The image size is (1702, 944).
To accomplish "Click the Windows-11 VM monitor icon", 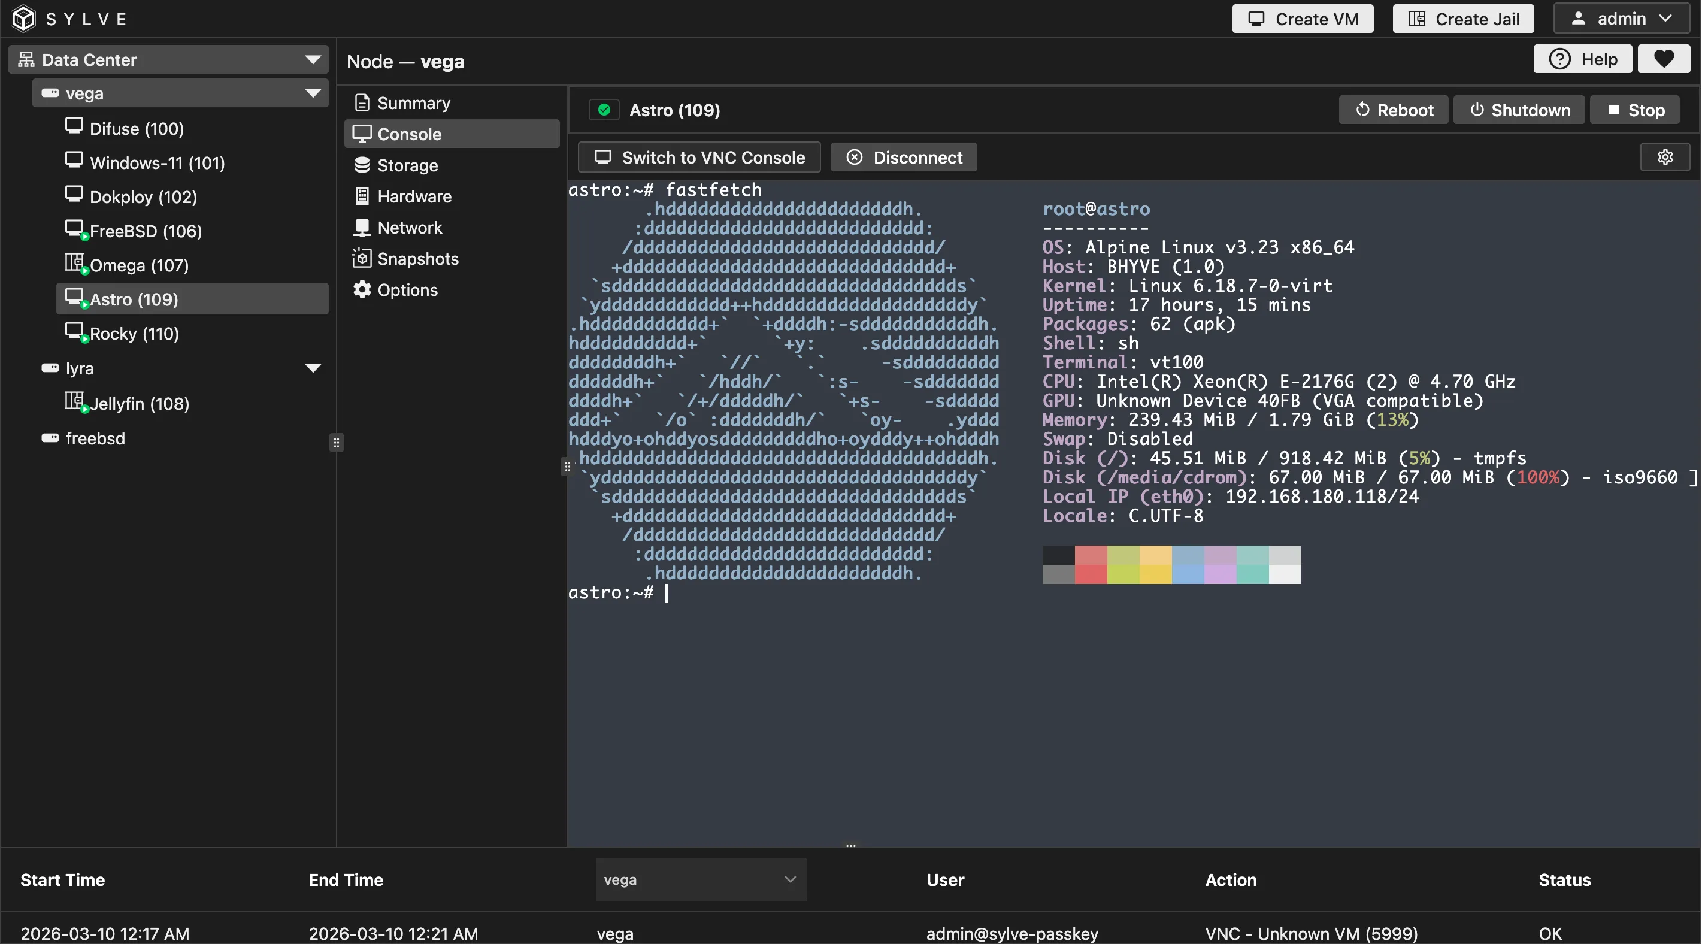I will coord(75,161).
